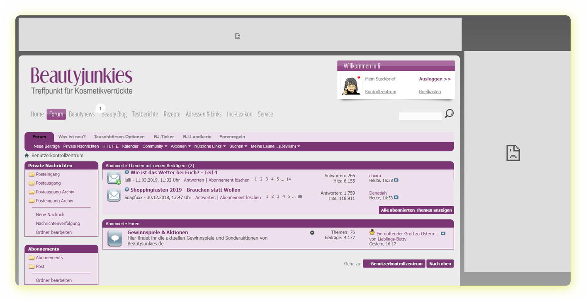Screen dimensions: 586x301
Task: Open the Meine Laune (Devilish) dropdown
Action: point(275,146)
